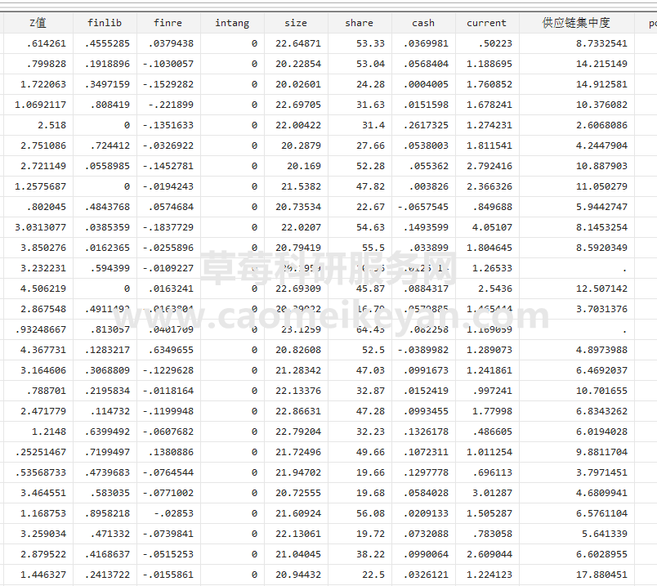Click the size cell 22.64871
This screenshot has height=586, width=657.
pyautogui.click(x=296, y=43)
